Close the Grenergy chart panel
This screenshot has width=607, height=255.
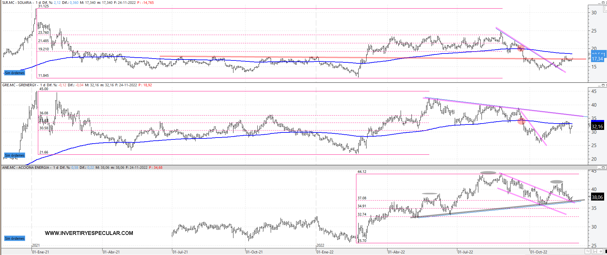(x=606, y=85)
